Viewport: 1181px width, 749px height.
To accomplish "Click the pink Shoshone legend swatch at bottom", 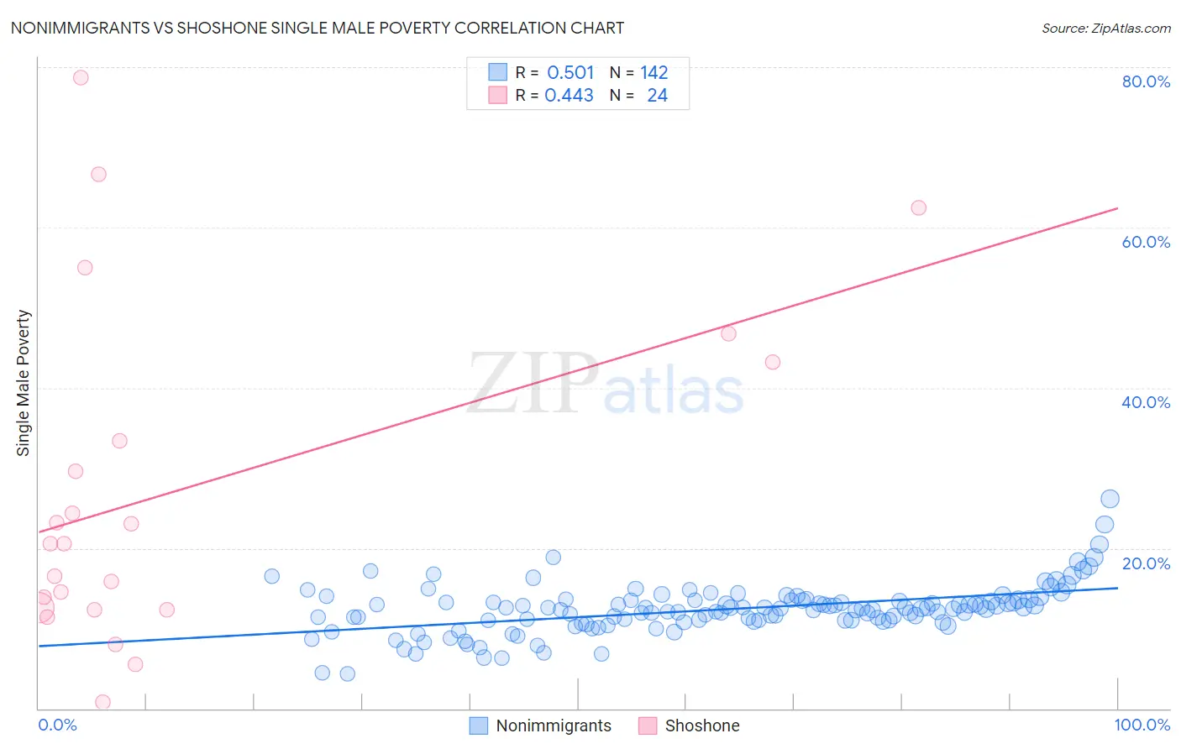I will [x=648, y=725].
